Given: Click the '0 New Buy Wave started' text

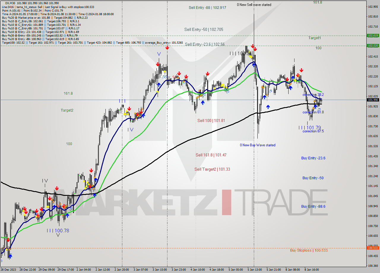Looking at the screenshot, I should 258,145.
